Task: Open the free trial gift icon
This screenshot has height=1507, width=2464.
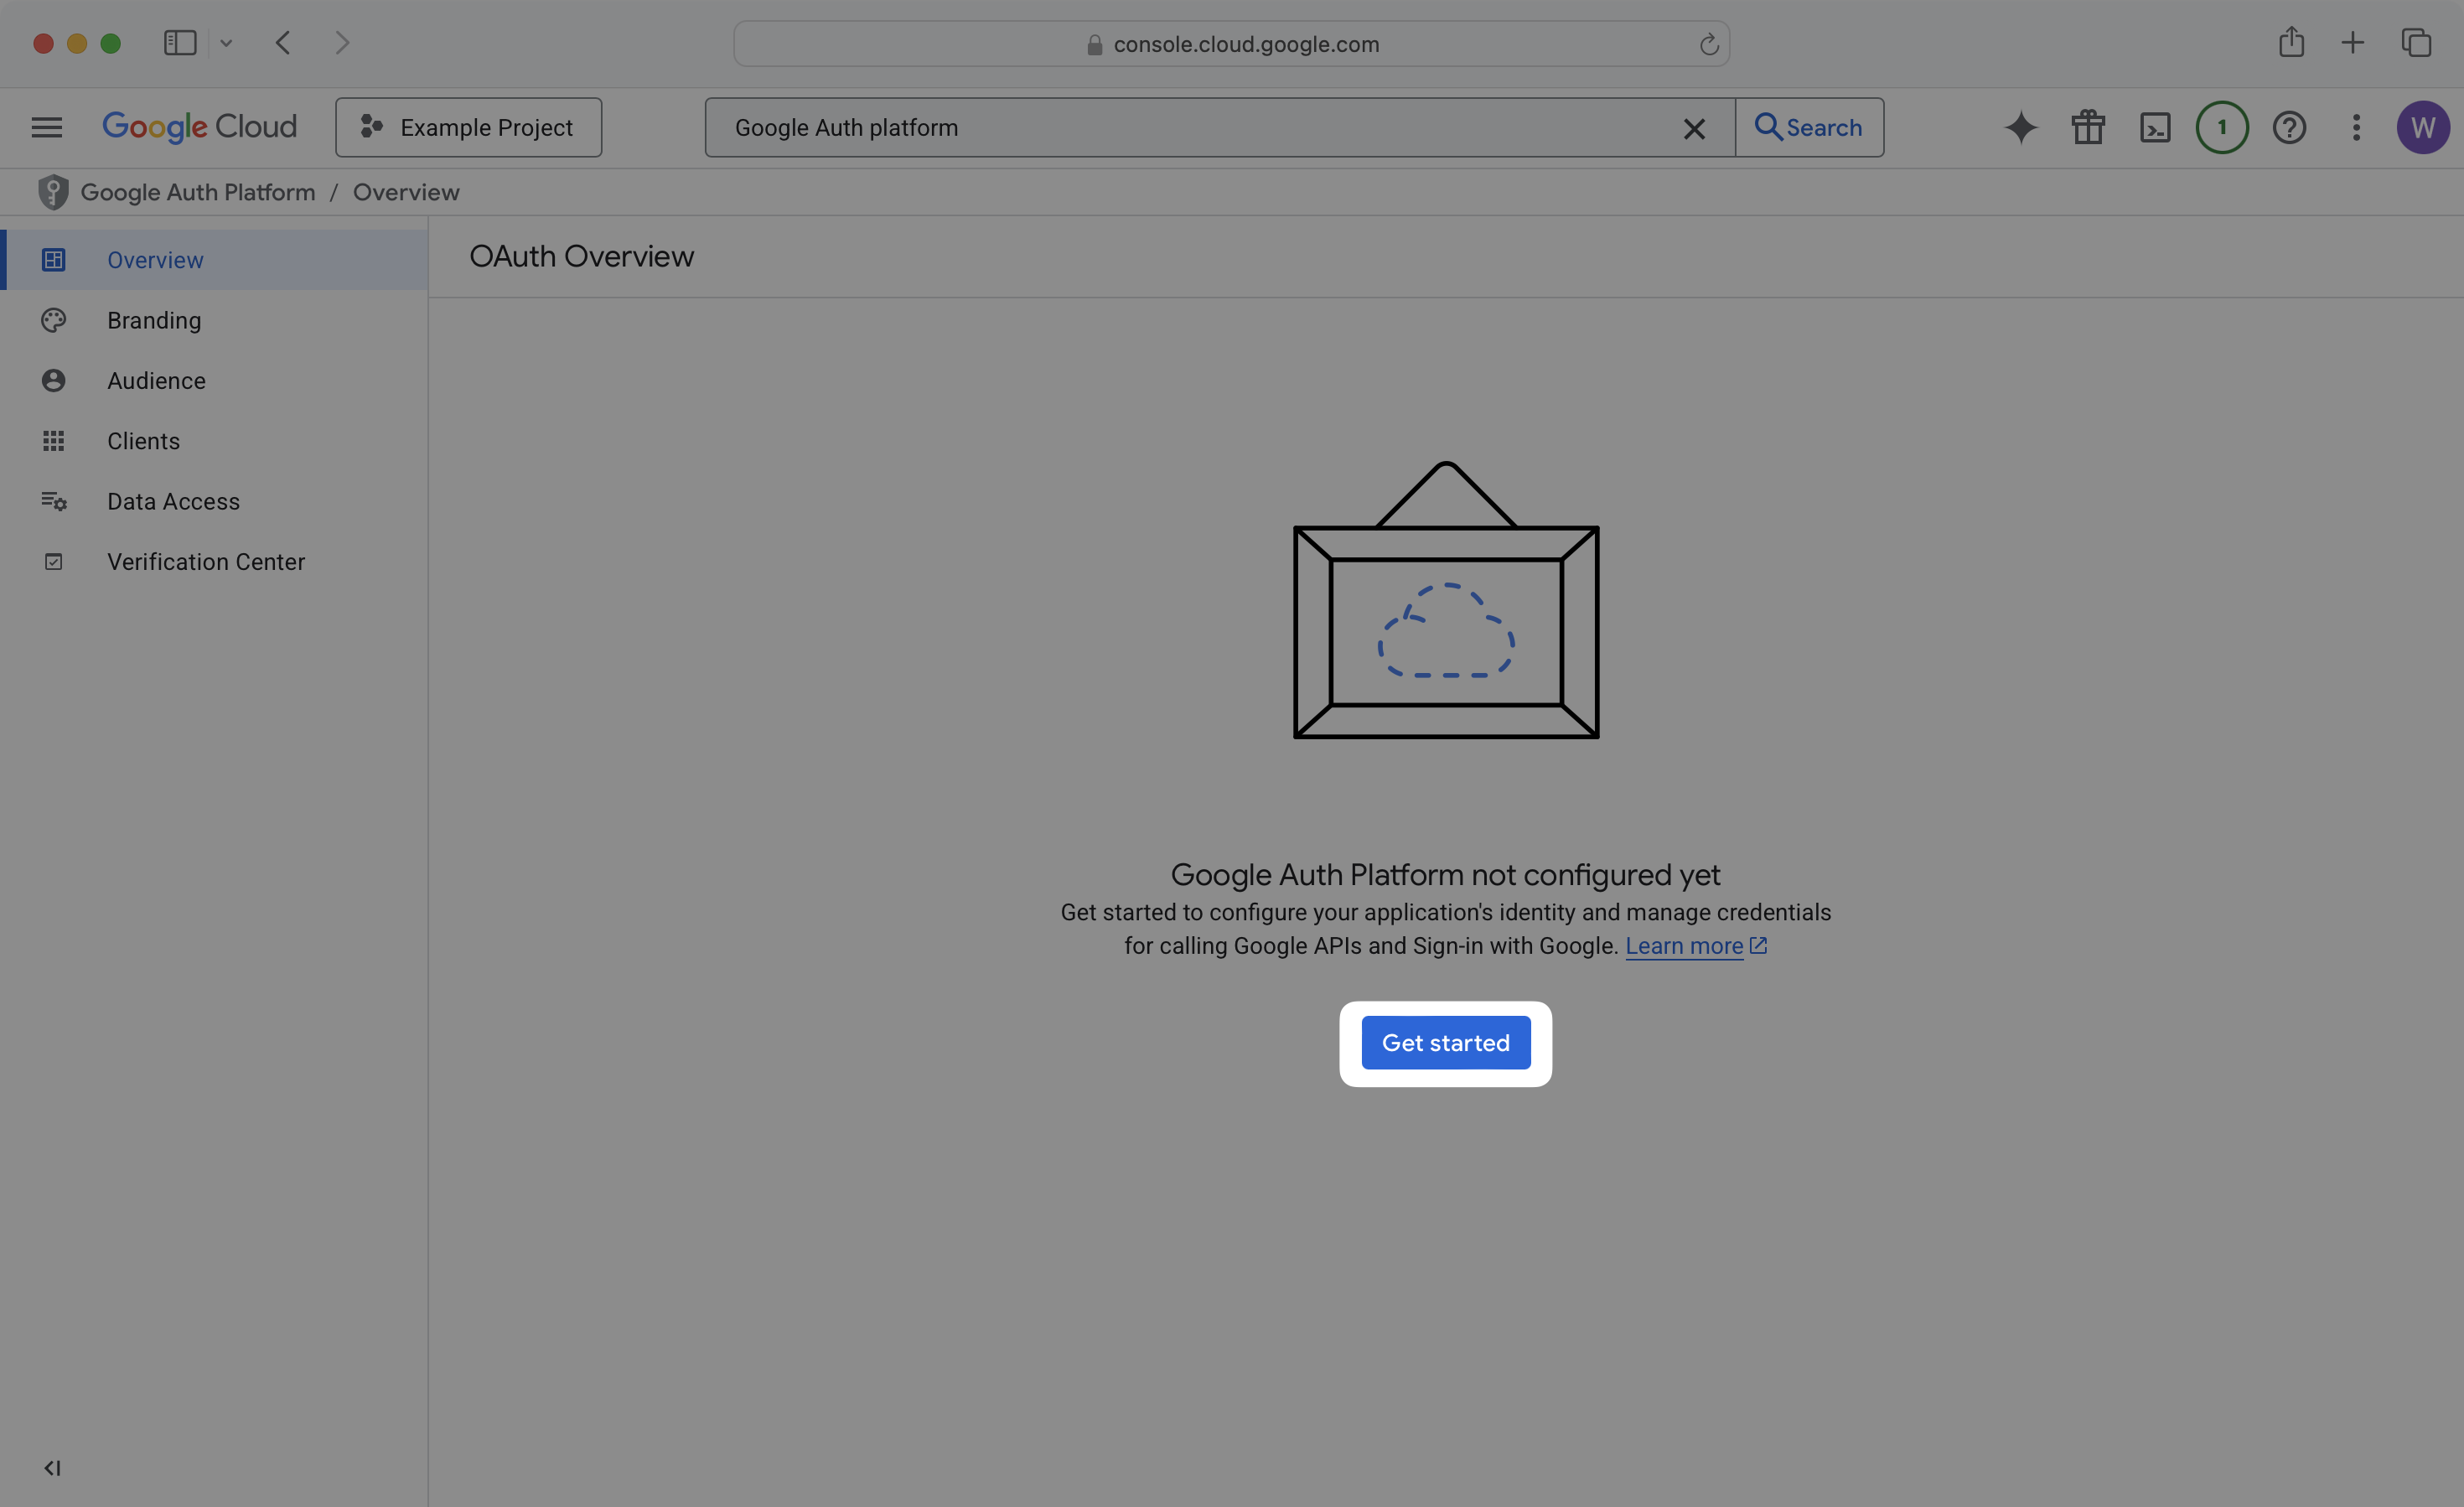Action: point(2088,127)
